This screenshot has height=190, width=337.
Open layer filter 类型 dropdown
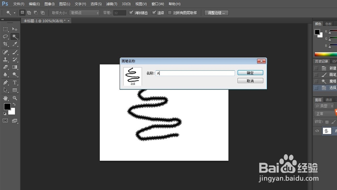[324, 106]
